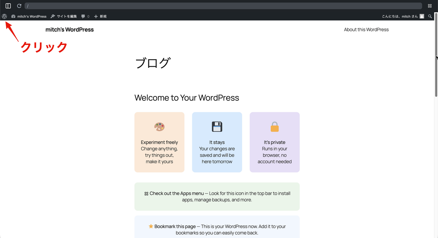The width and height of the screenshot is (438, 238).
Task: Click the vertical page scrollbar thumb
Action: (436, 55)
